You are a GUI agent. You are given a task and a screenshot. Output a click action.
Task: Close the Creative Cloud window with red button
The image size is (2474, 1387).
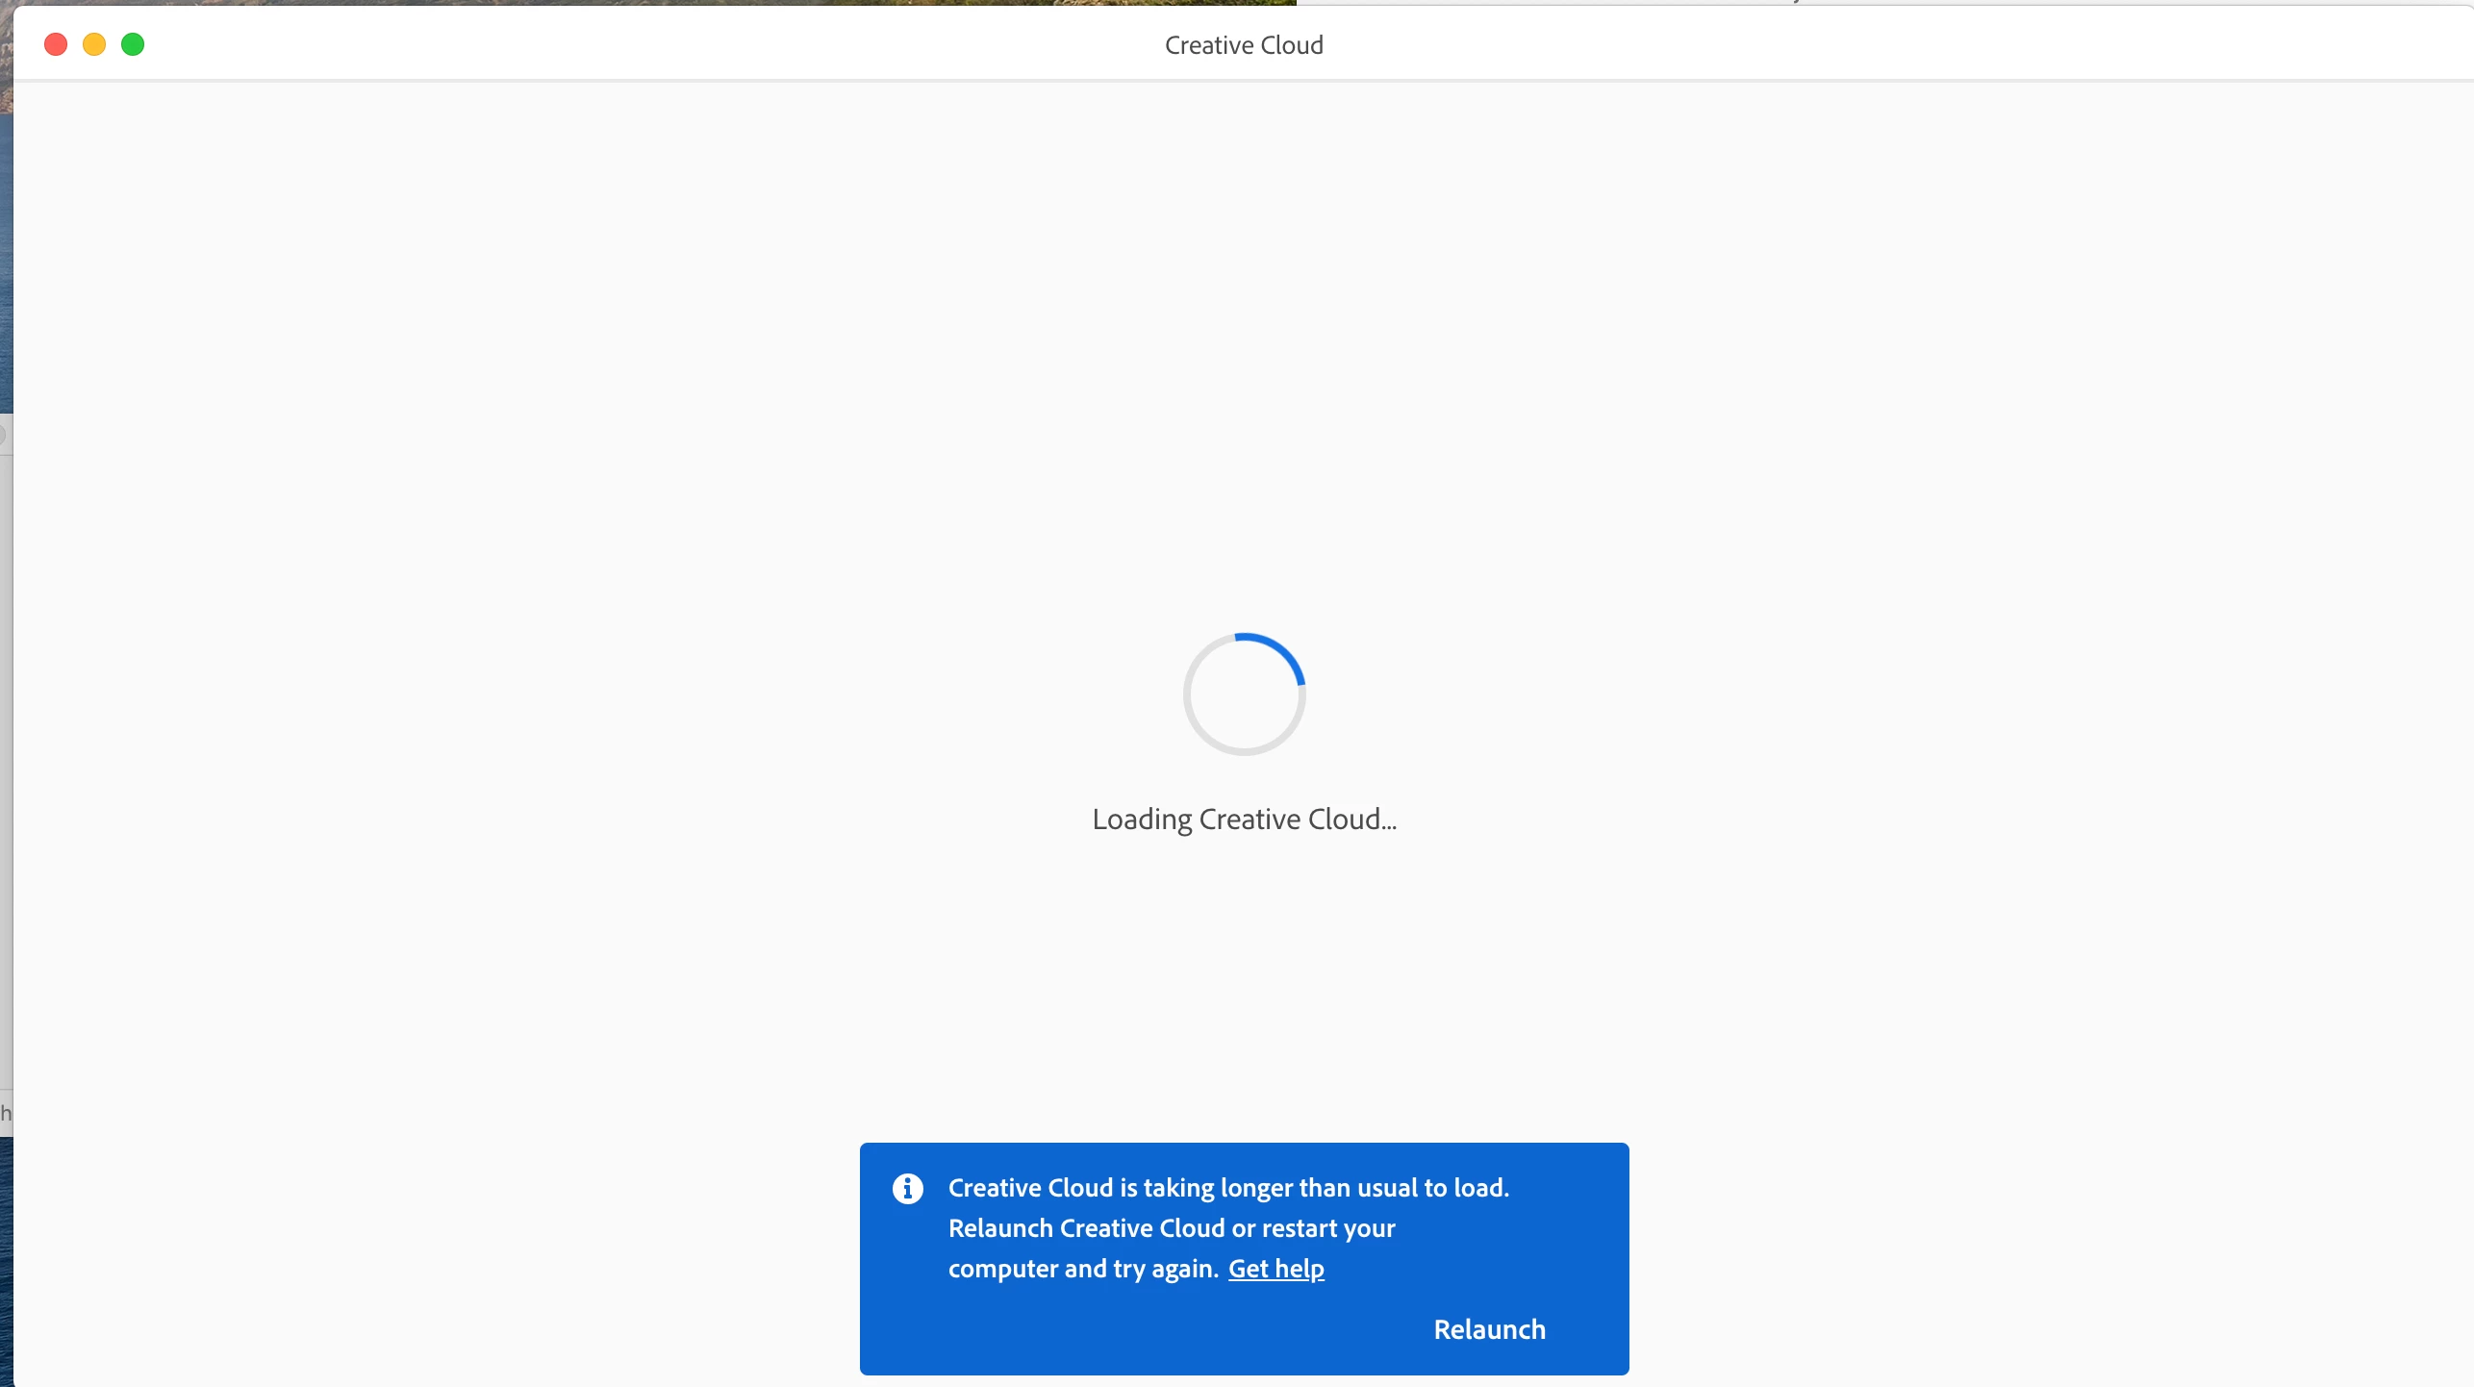(x=56, y=44)
